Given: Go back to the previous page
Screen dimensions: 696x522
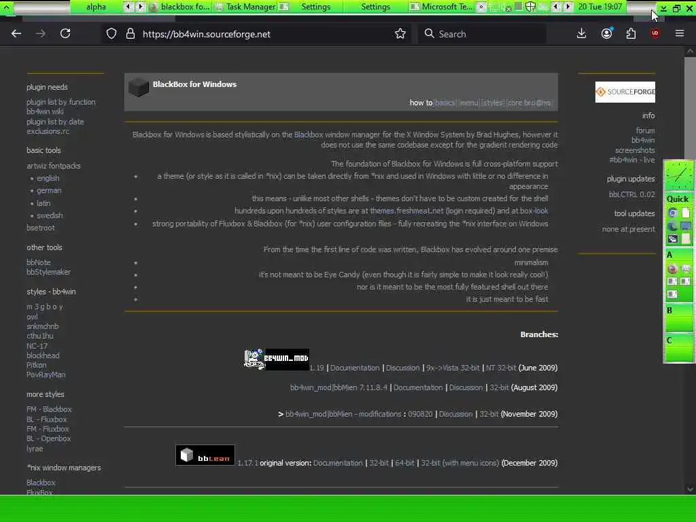Looking at the screenshot, I should [16, 34].
